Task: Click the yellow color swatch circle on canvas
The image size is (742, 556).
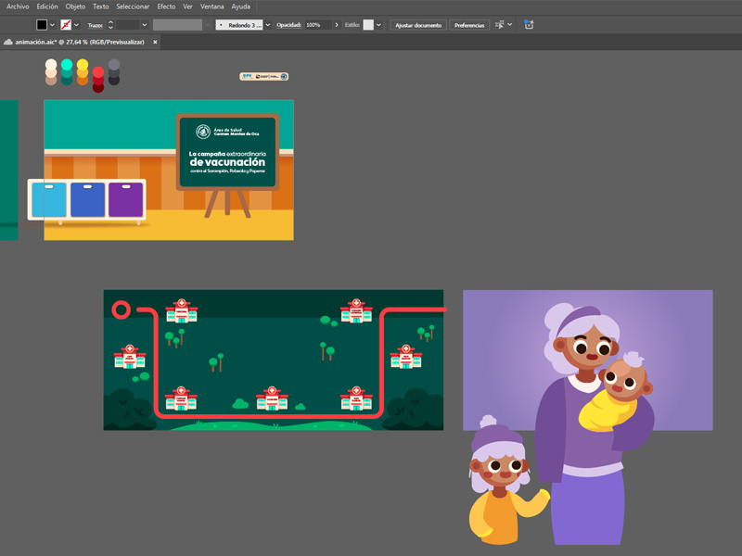Action: (83, 67)
